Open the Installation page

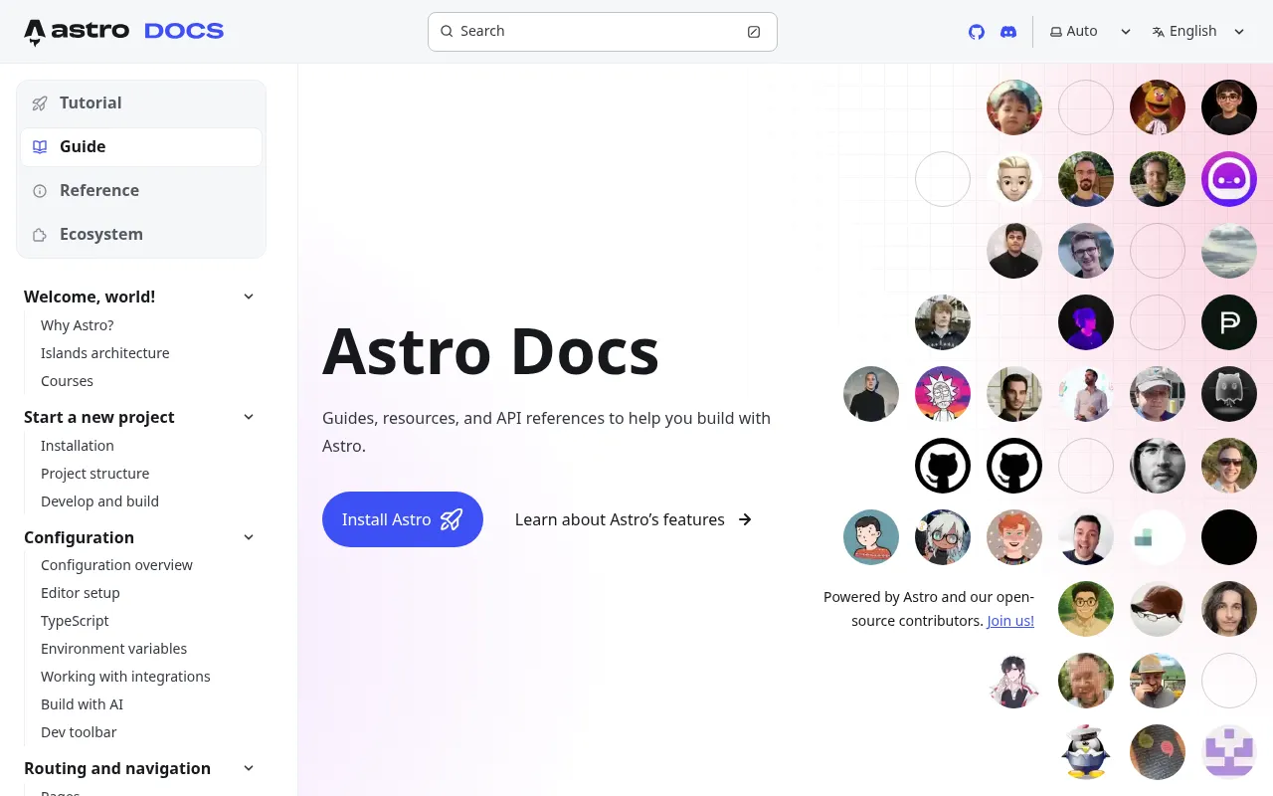[x=78, y=446]
